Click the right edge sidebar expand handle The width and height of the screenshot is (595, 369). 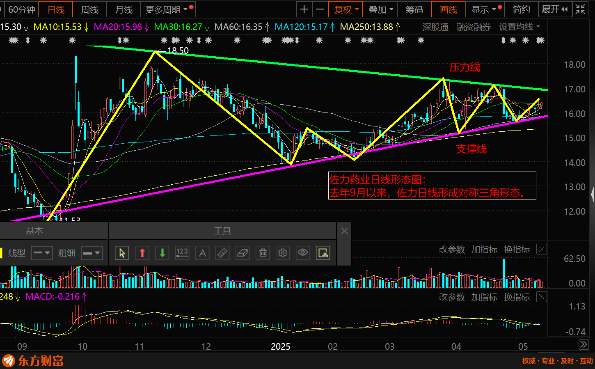pos(593,194)
